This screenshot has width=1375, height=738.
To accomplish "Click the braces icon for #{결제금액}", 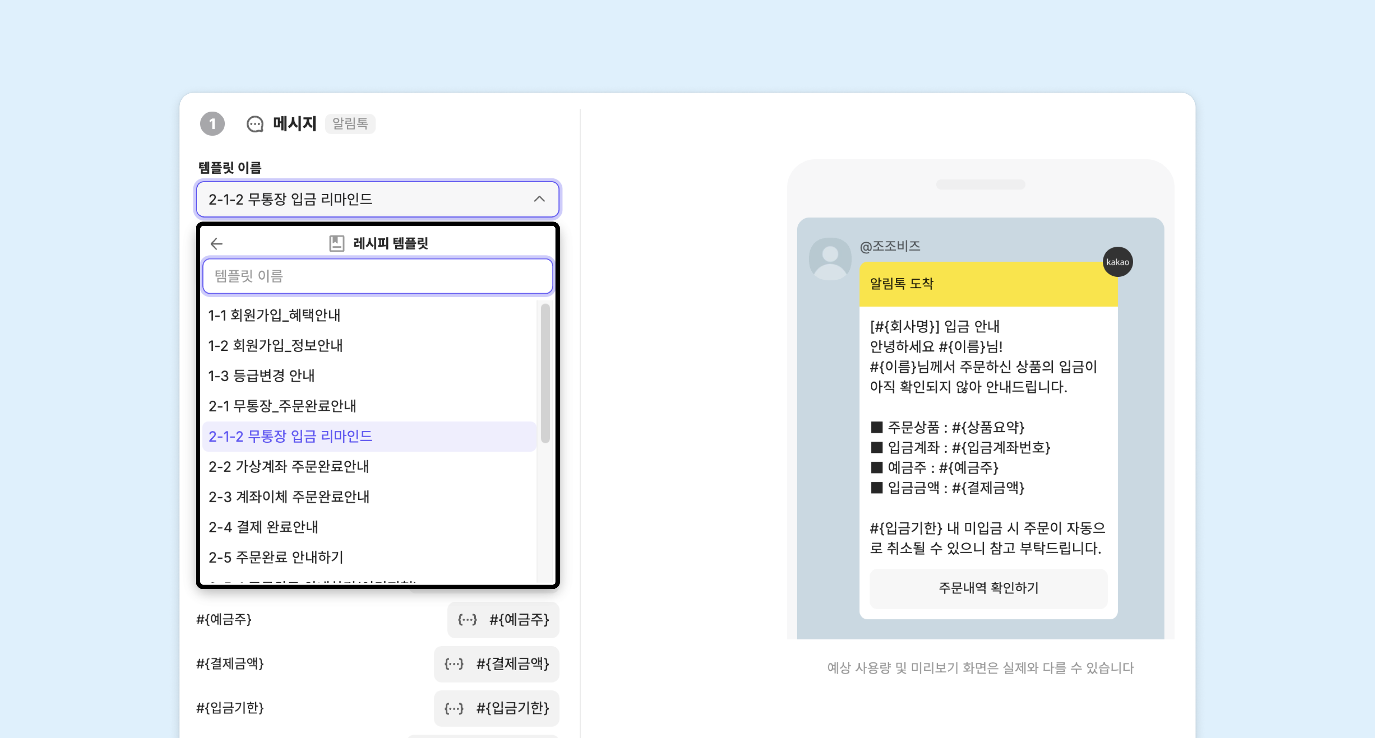I will [x=454, y=664].
